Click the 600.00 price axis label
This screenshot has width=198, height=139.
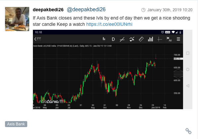tap(177, 80)
